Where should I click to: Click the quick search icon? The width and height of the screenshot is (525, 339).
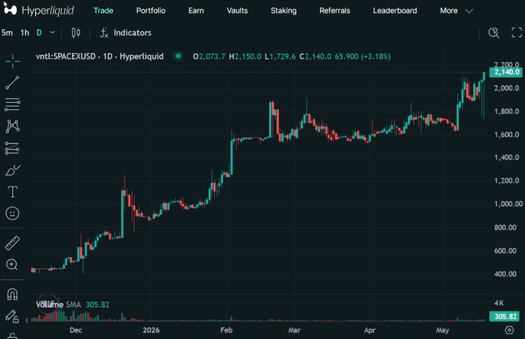pos(493,33)
